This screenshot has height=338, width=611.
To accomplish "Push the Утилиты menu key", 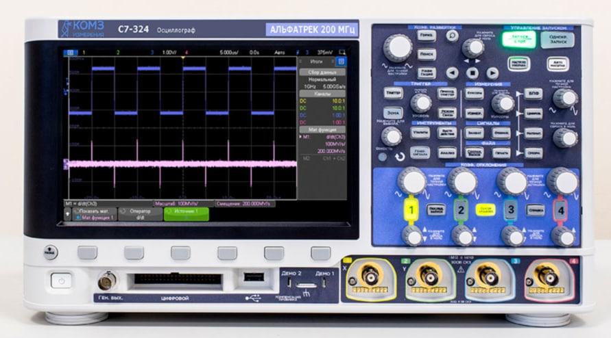I will click(420, 133).
